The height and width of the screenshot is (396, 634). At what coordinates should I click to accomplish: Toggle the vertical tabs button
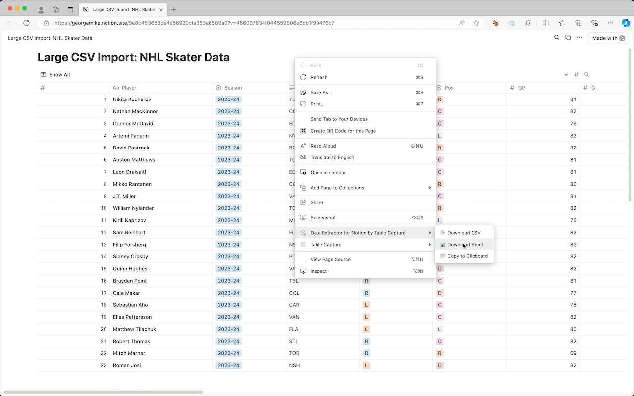pos(70,9)
